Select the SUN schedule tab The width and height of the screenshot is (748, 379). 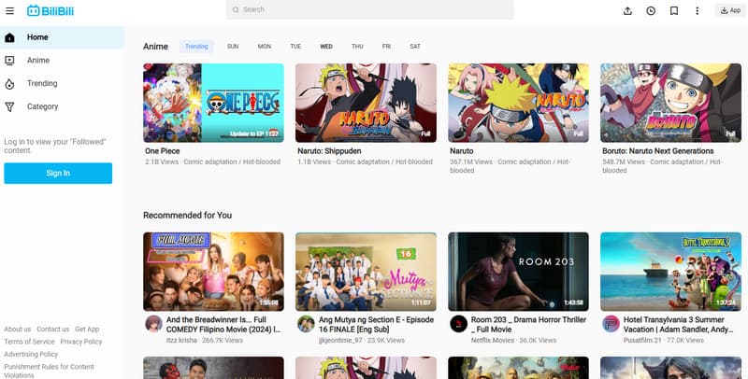point(233,47)
